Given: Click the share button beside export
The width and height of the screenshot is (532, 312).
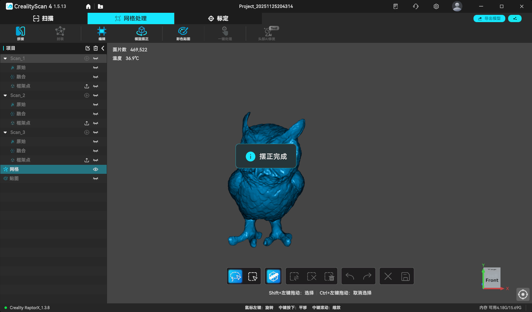Looking at the screenshot, I should pos(515,19).
